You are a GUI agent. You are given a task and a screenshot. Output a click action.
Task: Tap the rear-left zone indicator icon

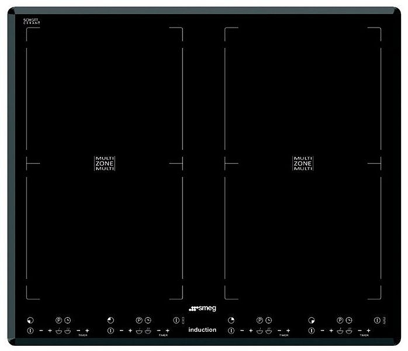point(110,320)
